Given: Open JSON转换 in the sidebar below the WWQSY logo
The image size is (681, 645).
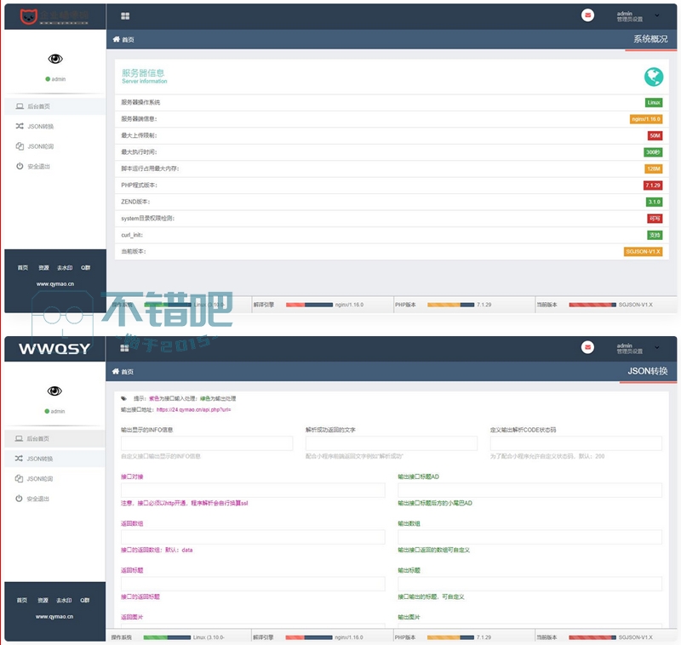Looking at the screenshot, I should pyautogui.click(x=40, y=459).
